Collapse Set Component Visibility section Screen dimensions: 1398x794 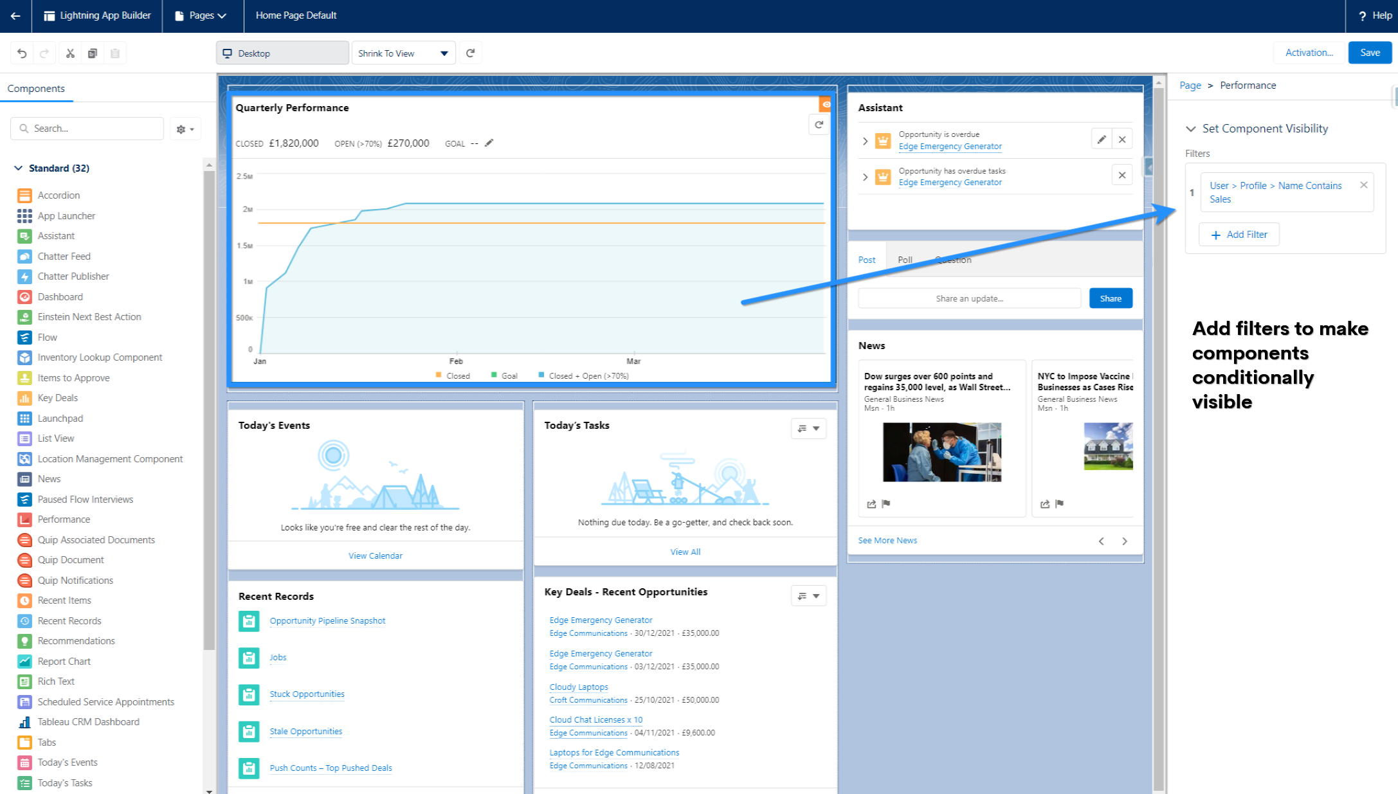click(1190, 129)
